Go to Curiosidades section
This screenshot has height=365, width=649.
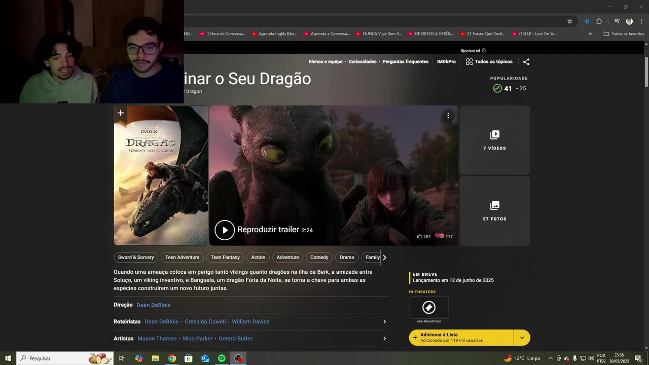(x=363, y=62)
